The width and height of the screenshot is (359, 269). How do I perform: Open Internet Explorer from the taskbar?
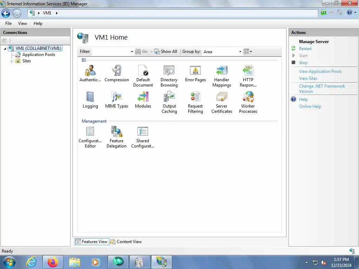[x=31, y=262]
